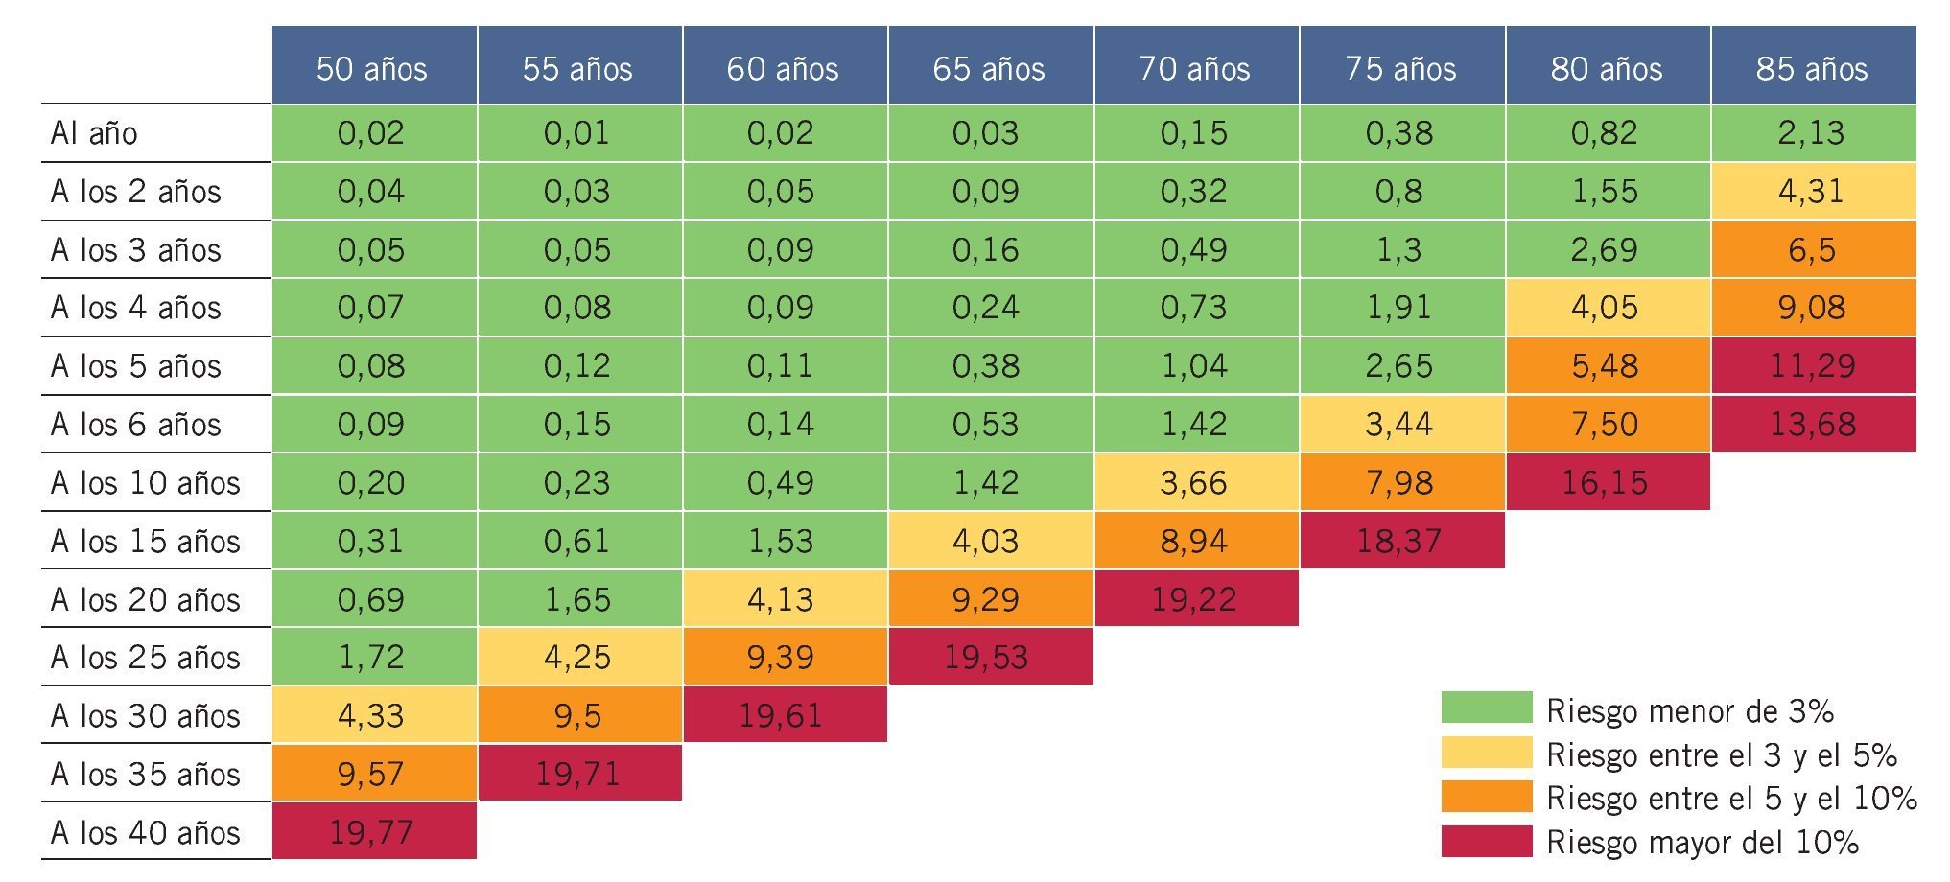1950x882 pixels.
Task: Click the 'A los 40 años' row label
Action: coord(145,832)
